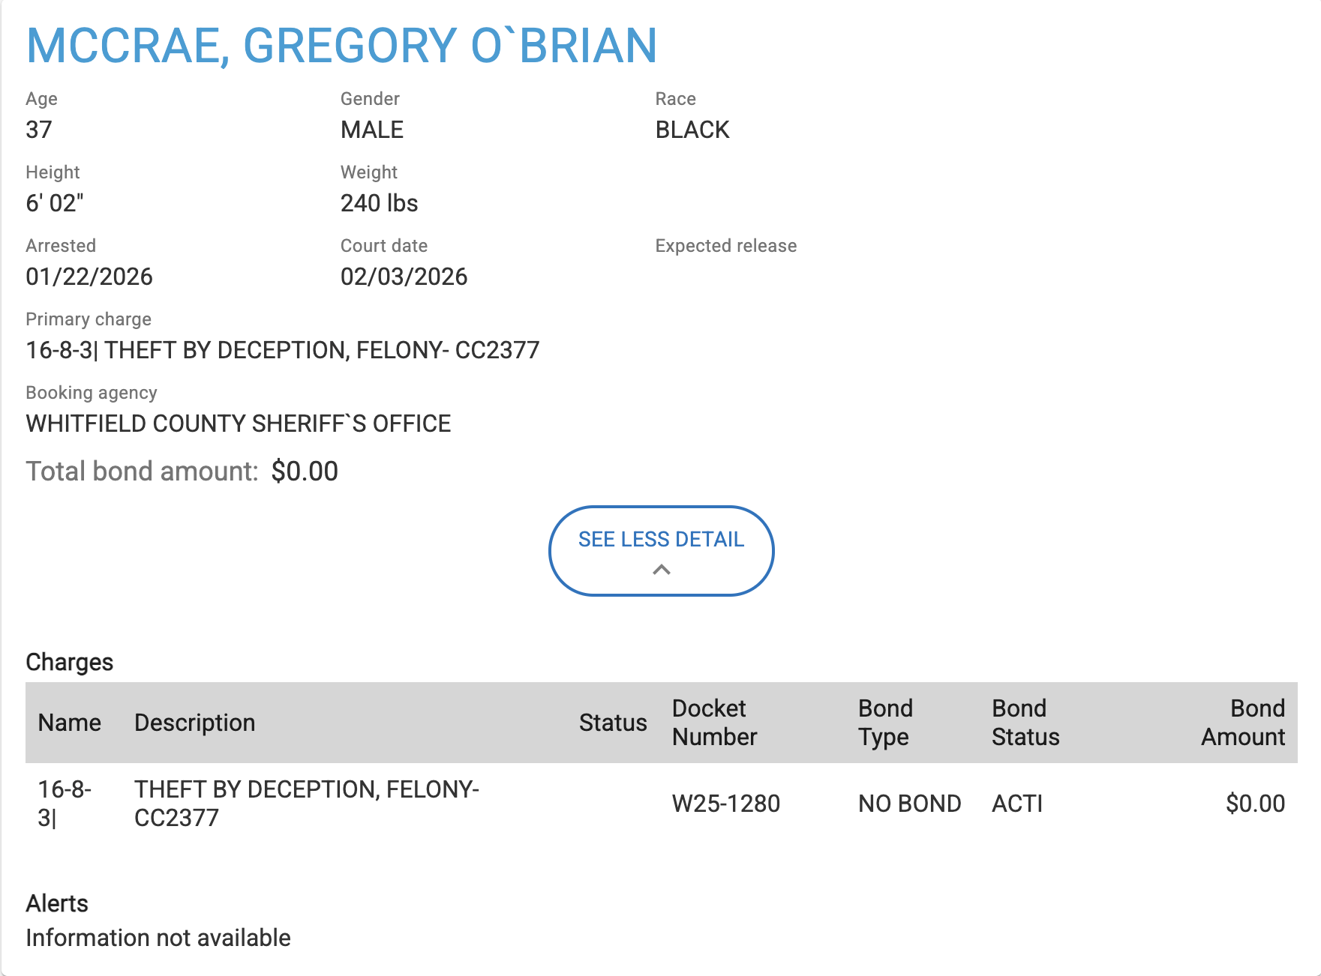Click the Bond Amount column header
Screen dimensions: 1321x976
(x=1243, y=723)
